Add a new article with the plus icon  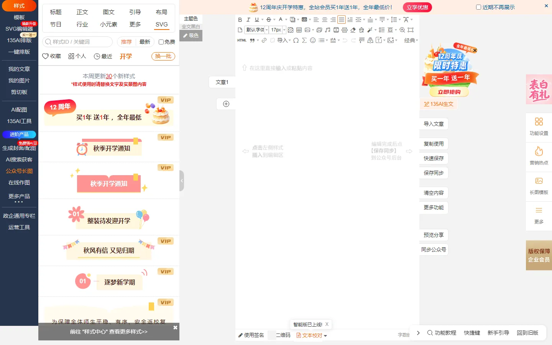tap(226, 104)
